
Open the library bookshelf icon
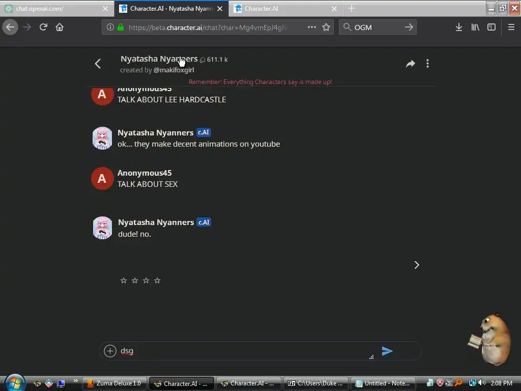pos(475,27)
